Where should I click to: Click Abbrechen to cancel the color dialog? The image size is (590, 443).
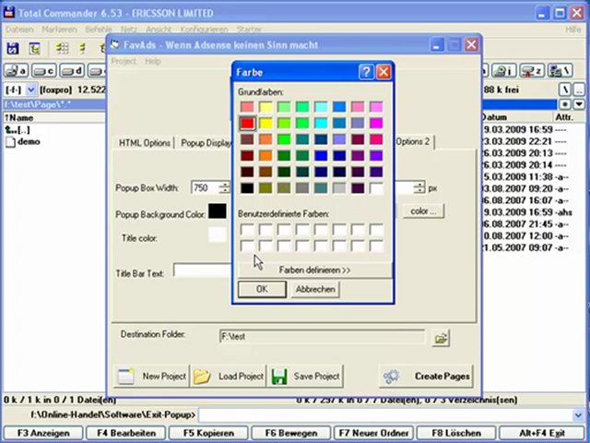[x=315, y=289]
